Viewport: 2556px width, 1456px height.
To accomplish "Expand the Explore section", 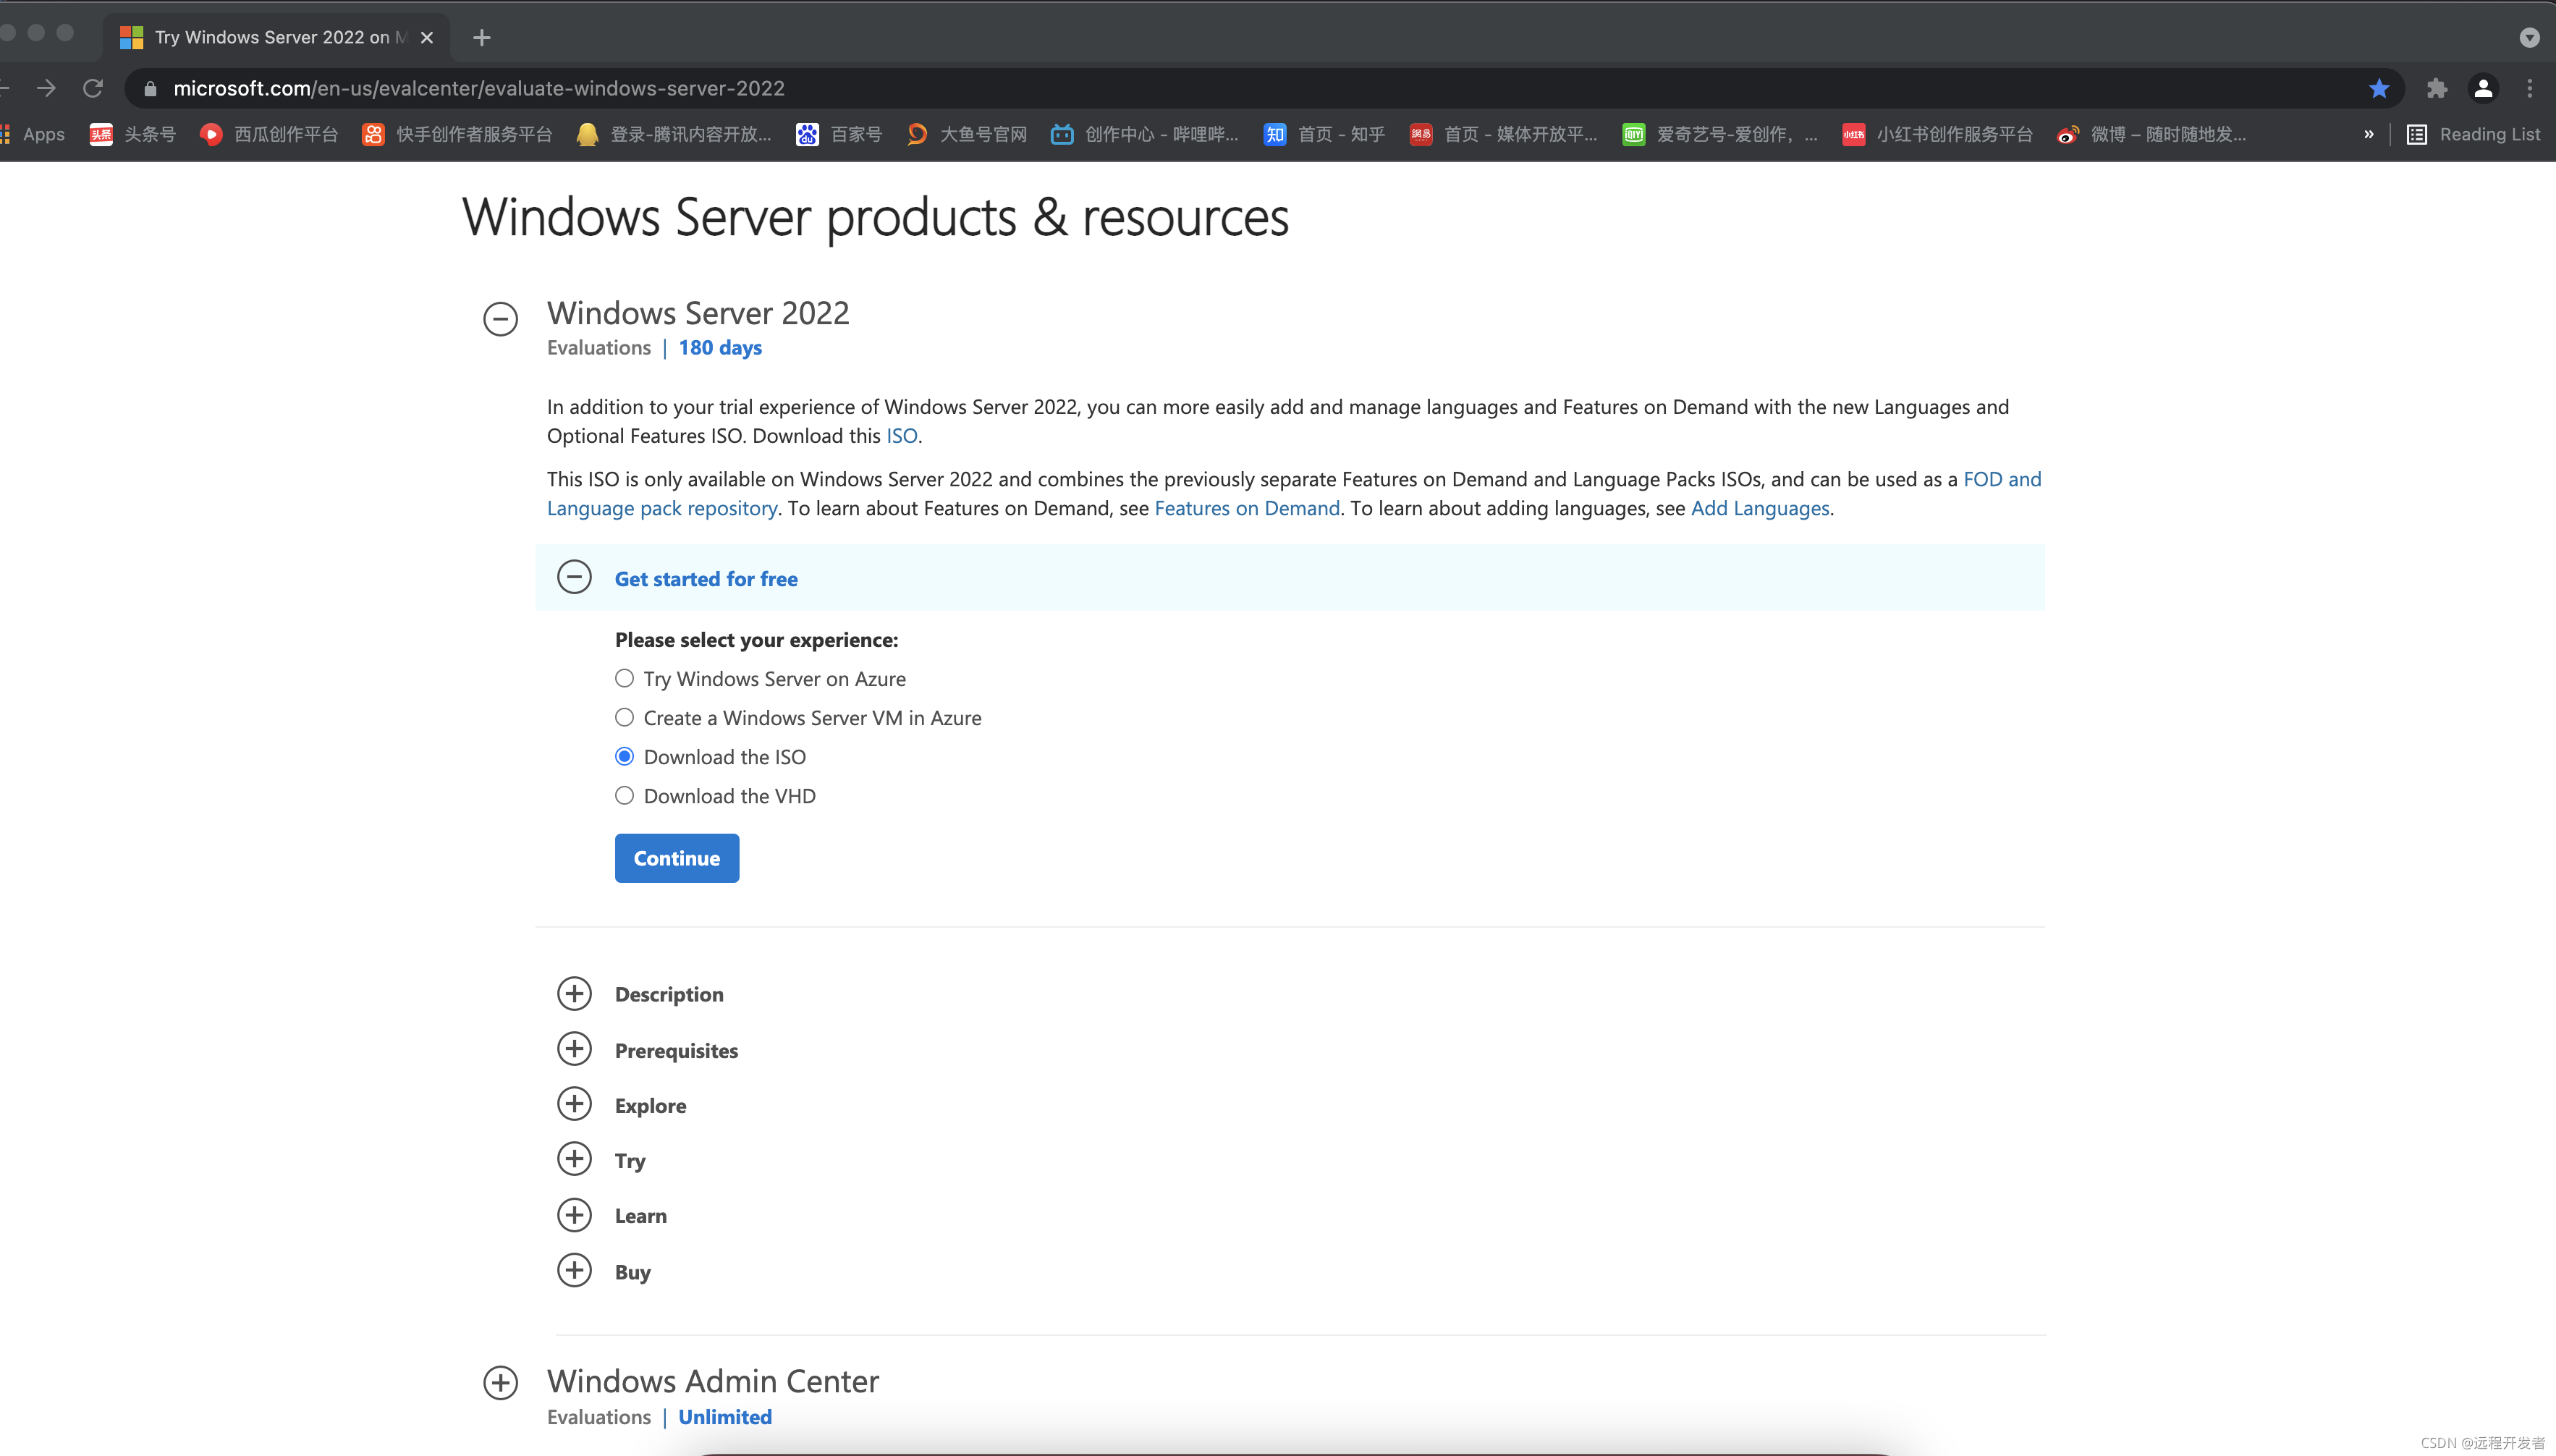I will coord(574,1104).
